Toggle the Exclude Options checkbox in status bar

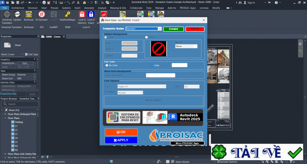(x=218, y=162)
